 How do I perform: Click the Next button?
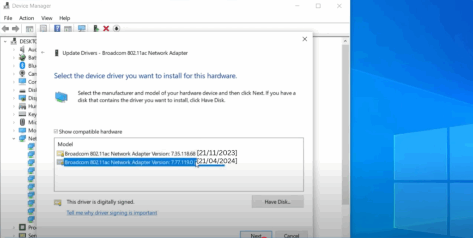[x=256, y=234]
